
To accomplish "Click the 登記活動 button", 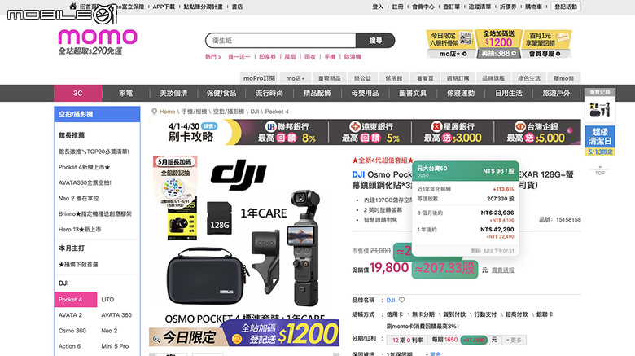I will [x=566, y=7].
